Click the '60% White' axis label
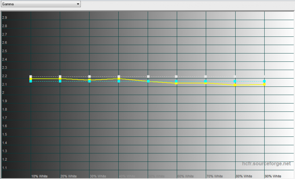 pos(186,176)
